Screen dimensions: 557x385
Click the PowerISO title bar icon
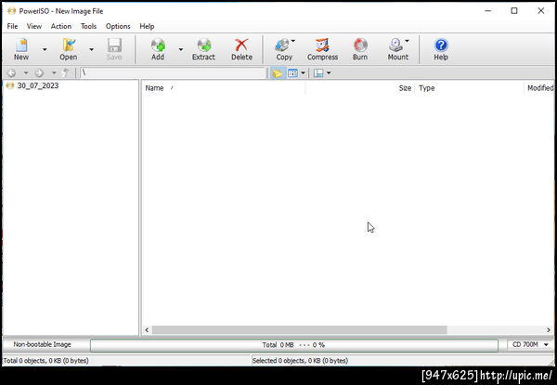coord(12,11)
